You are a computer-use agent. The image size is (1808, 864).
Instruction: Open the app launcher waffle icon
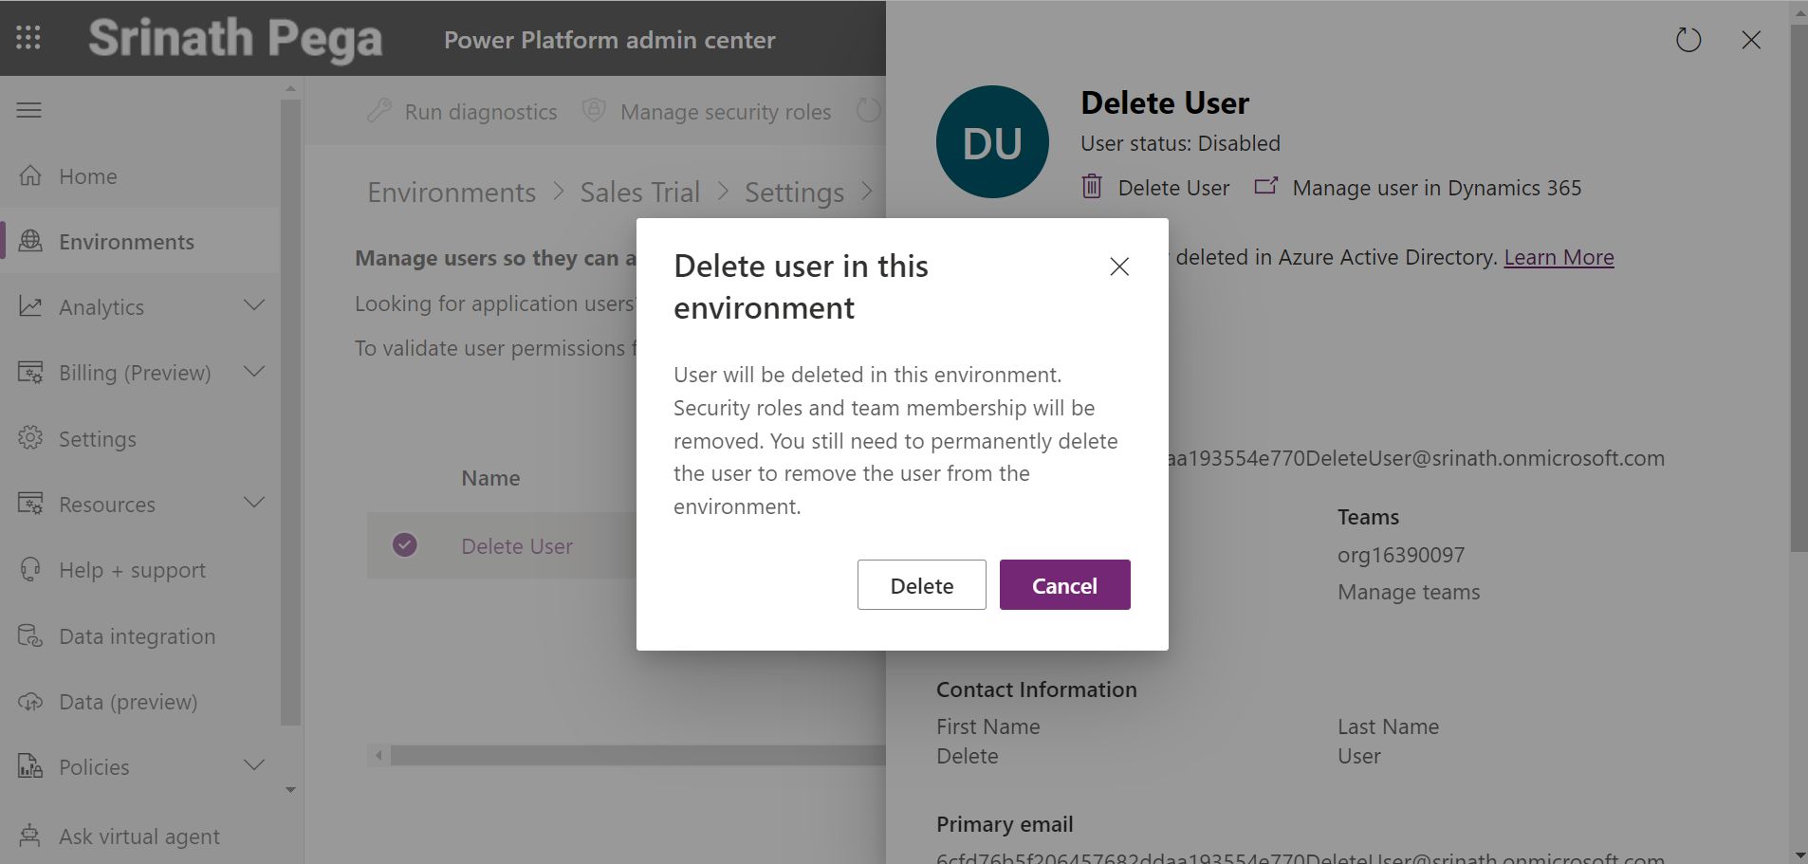[28, 38]
